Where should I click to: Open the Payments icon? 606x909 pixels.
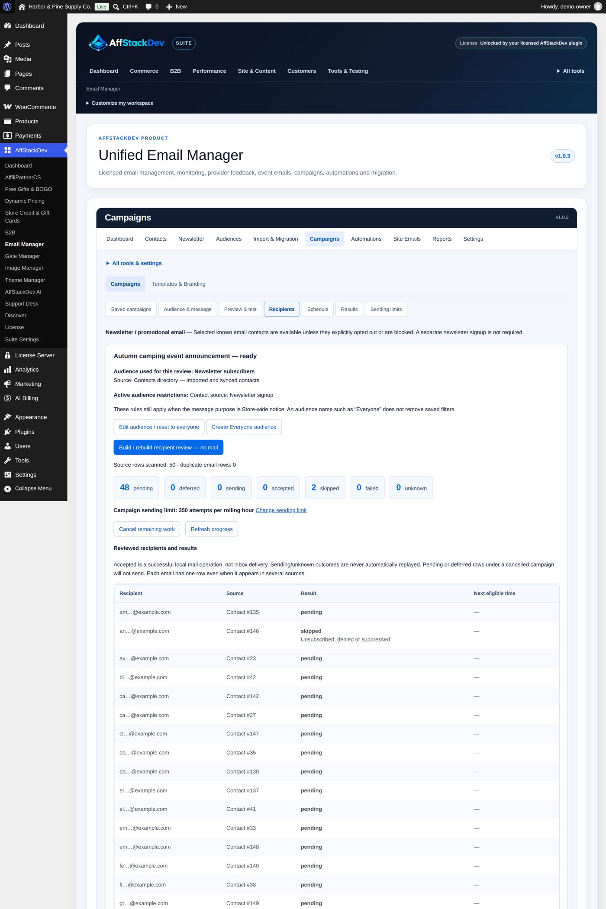pyautogui.click(x=7, y=135)
